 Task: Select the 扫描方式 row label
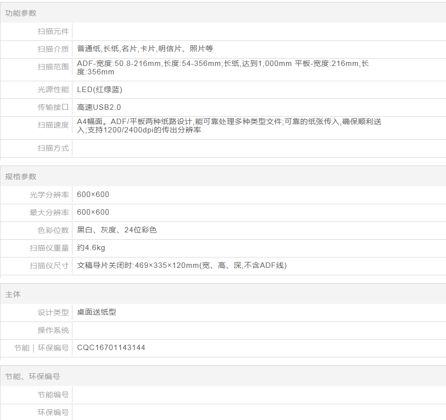53,148
